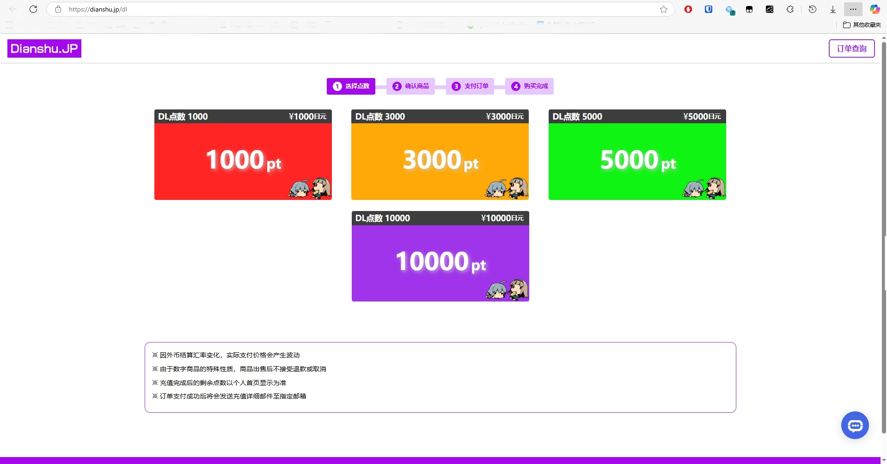The image size is (887, 464).
Task: Click the DL点数 1000 header label
Action: click(x=183, y=117)
